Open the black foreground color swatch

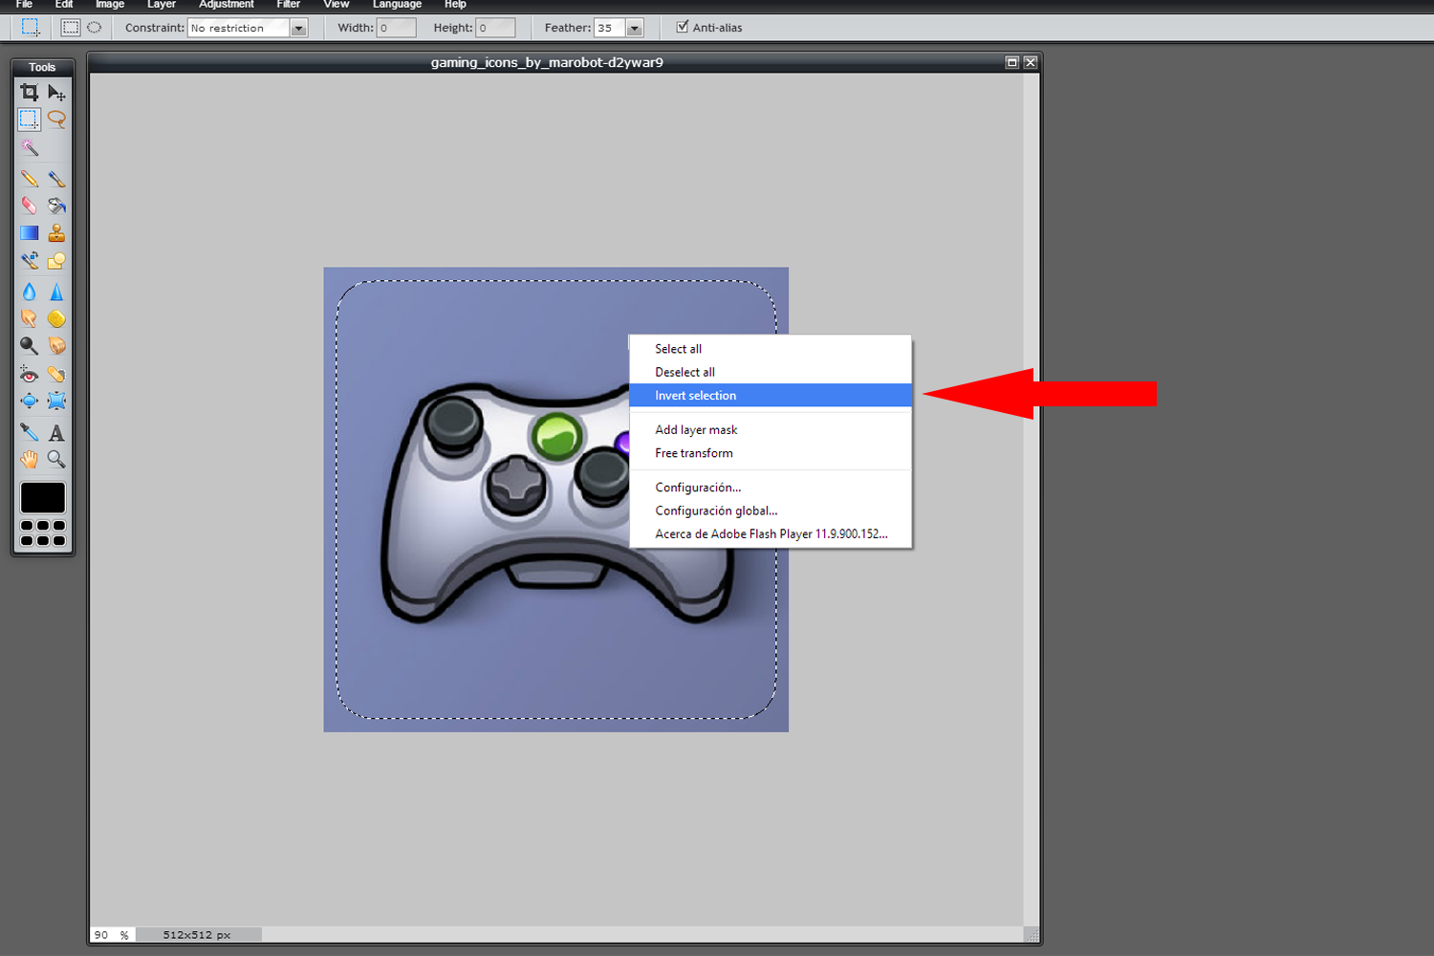[x=43, y=497]
